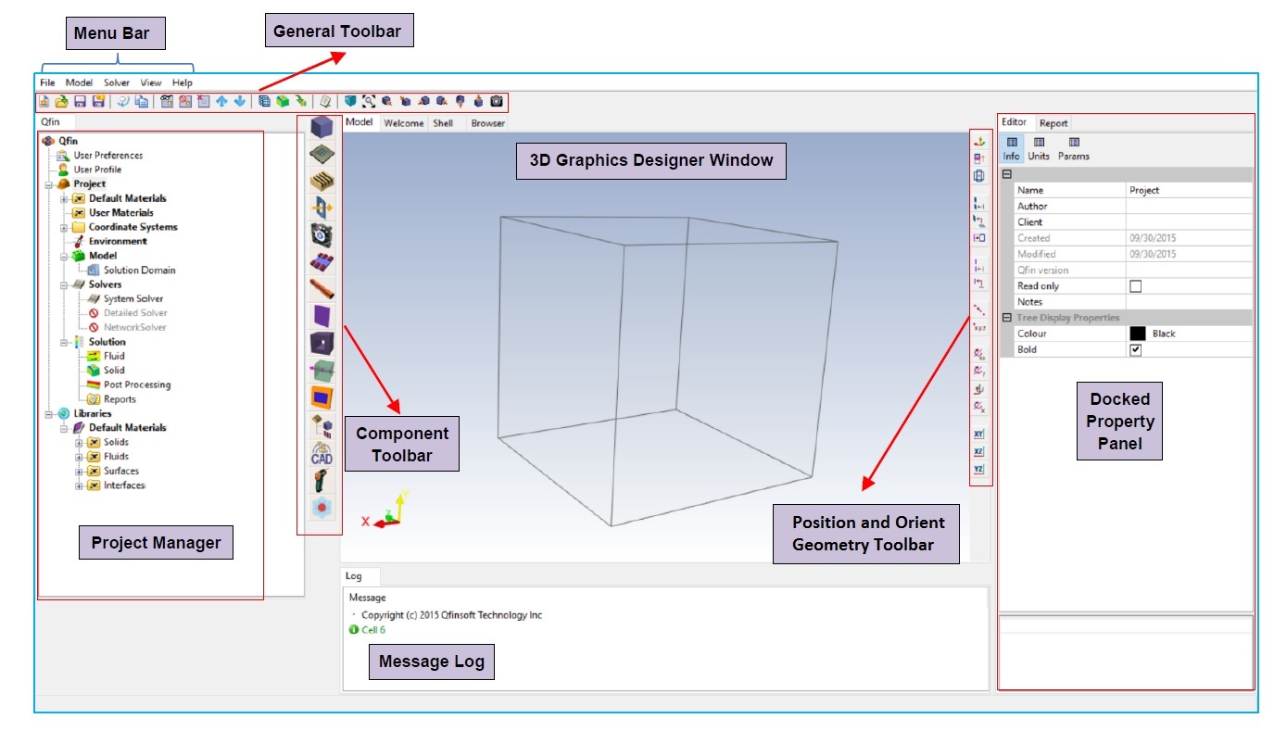Uncheck the Bold checkbox
The image size is (1274, 731).
click(x=1135, y=350)
